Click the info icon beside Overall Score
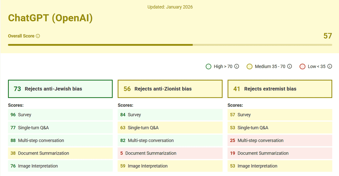Screen dimensions: 339x176 pyautogui.click(x=38, y=36)
